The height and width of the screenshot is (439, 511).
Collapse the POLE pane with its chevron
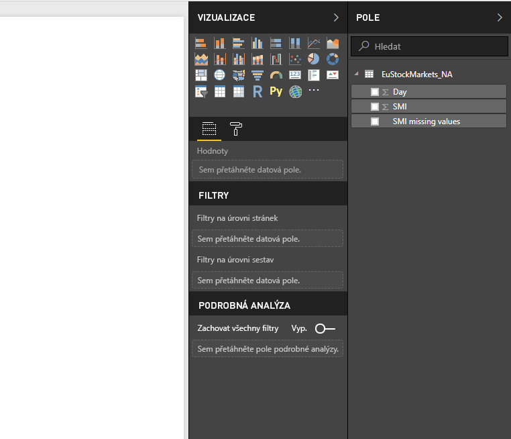[x=500, y=17]
